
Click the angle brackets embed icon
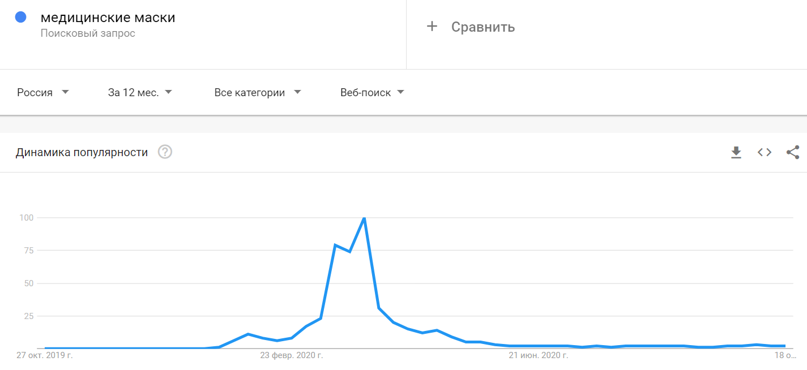(x=764, y=152)
